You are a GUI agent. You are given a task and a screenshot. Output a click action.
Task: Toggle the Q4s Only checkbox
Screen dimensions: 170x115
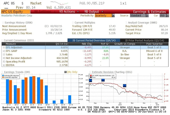64,72
